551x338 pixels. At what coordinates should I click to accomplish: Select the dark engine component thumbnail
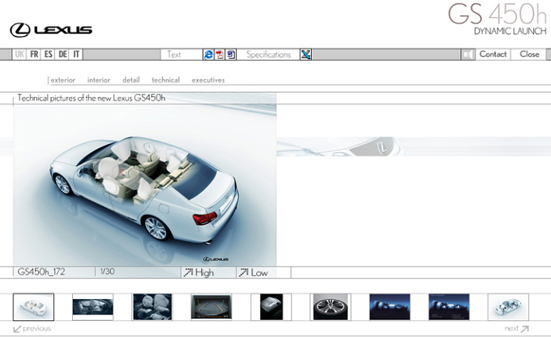(271, 307)
